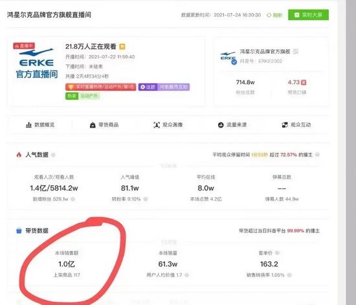Open the 实时大屏 live dashboard

point(308,15)
